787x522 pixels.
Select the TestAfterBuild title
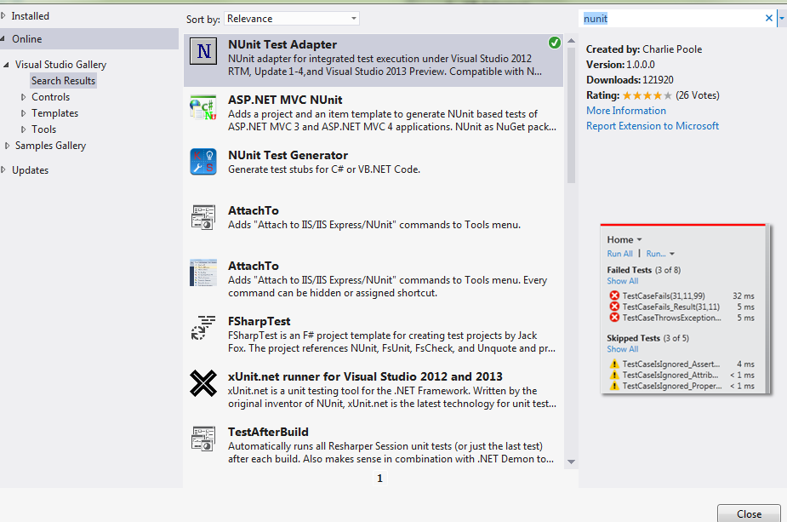(x=268, y=432)
